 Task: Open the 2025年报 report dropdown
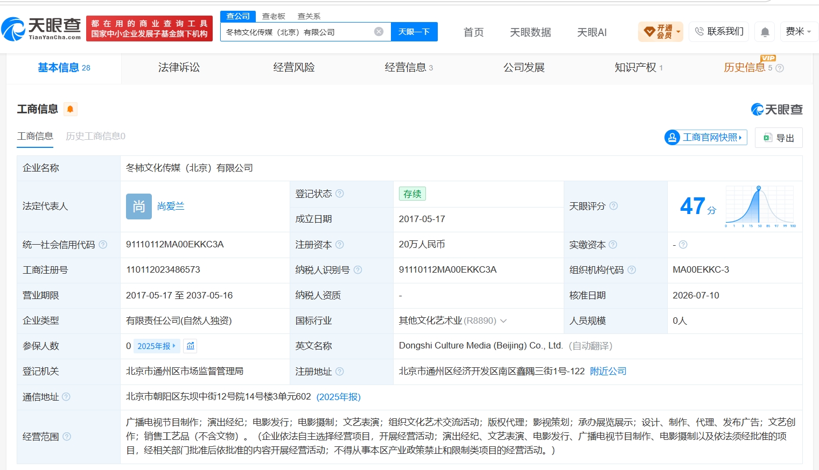click(x=157, y=346)
